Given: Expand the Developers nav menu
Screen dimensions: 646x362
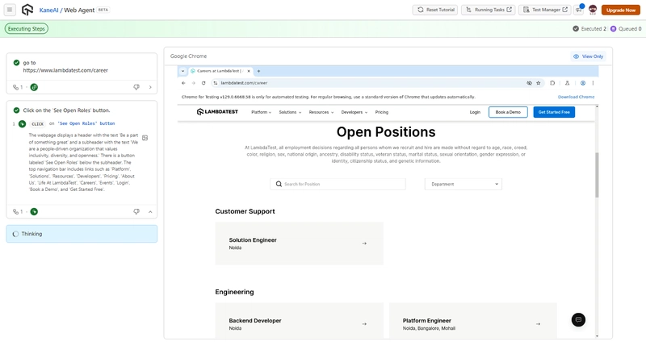Looking at the screenshot, I should (x=354, y=112).
